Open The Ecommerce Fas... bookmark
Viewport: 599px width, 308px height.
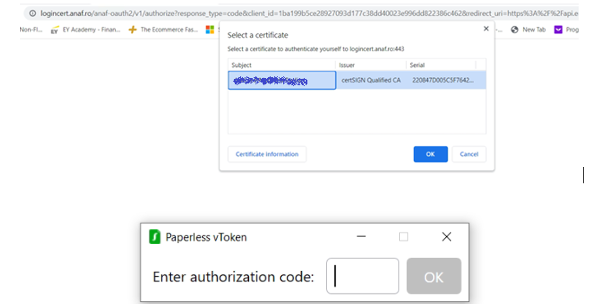[x=163, y=30]
